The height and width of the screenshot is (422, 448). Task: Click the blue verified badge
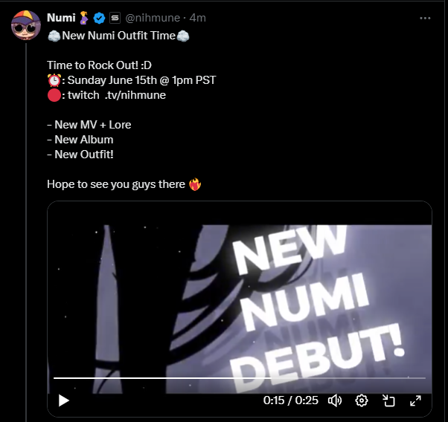(x=99, y=18)
